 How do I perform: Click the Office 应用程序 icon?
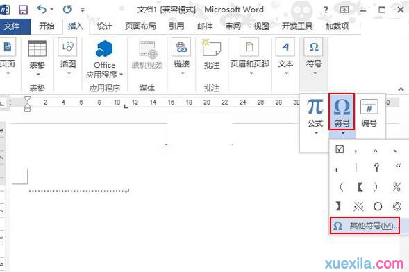pyautogui.click(x=104, y=48)
